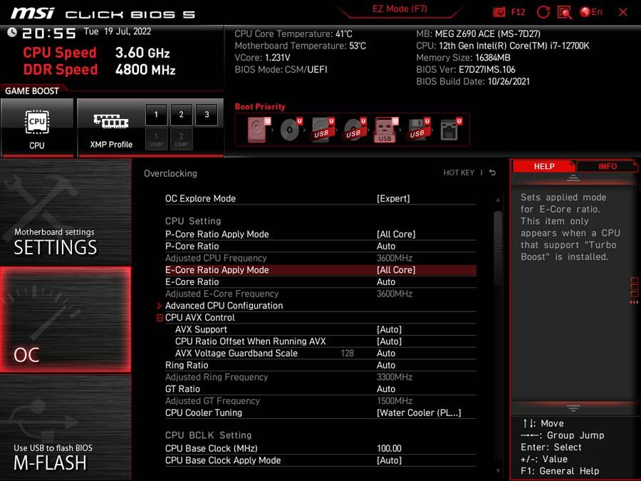Open the SETTINGS motherboard settings section
Image resolution: width=641 pixels, height=481 pixels.
[66, 212]
